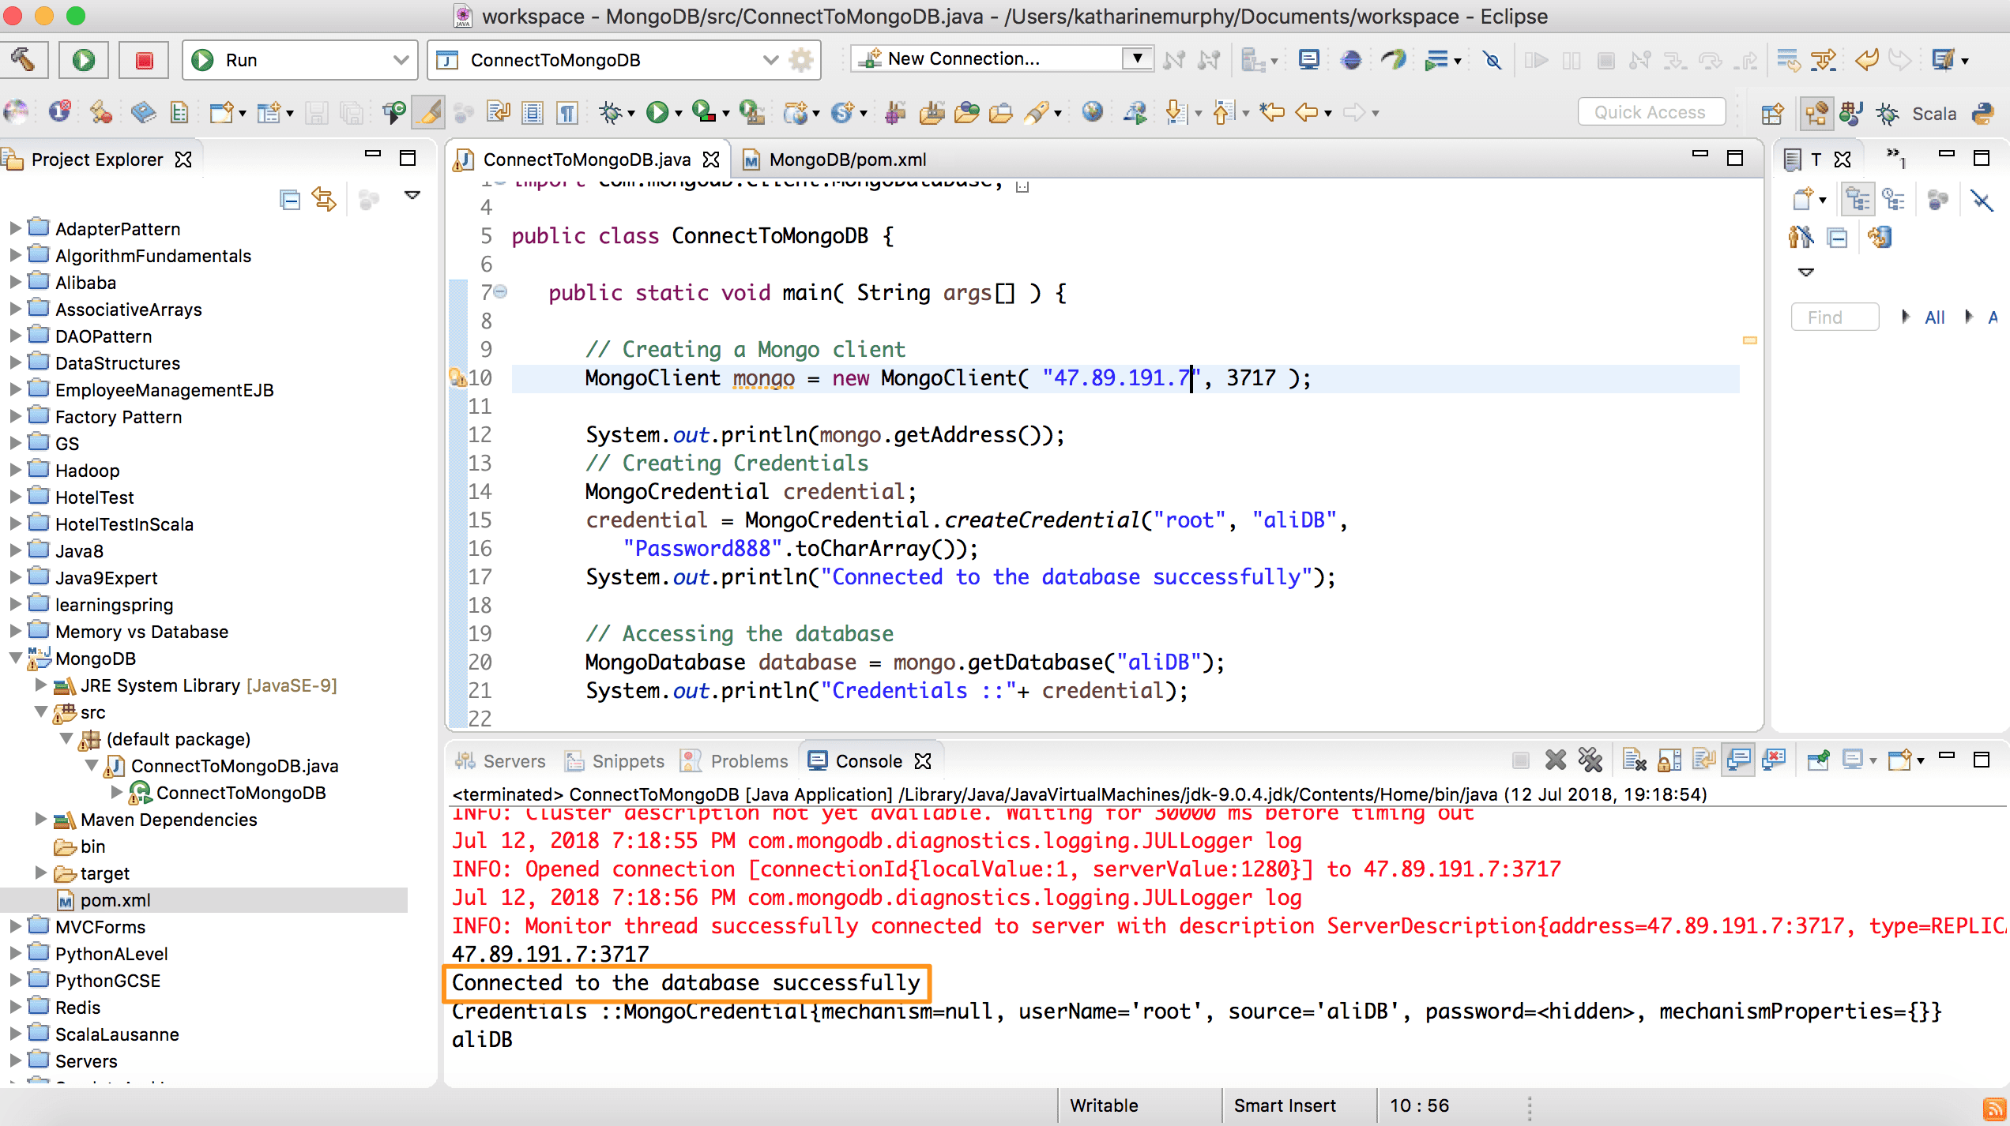Switch to the Scala perspective
The height and width of the screenshot is (1126, 2010).
pyautogui.click(x=1934, y=114)
